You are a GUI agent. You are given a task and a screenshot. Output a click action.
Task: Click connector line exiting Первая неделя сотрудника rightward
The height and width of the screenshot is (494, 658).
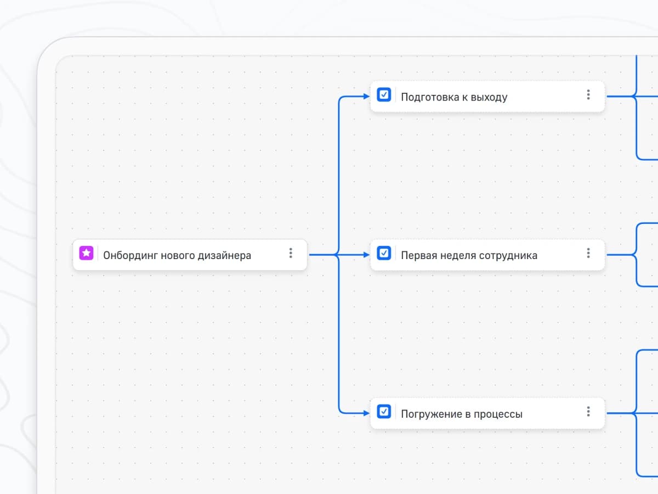pos(619,255)
